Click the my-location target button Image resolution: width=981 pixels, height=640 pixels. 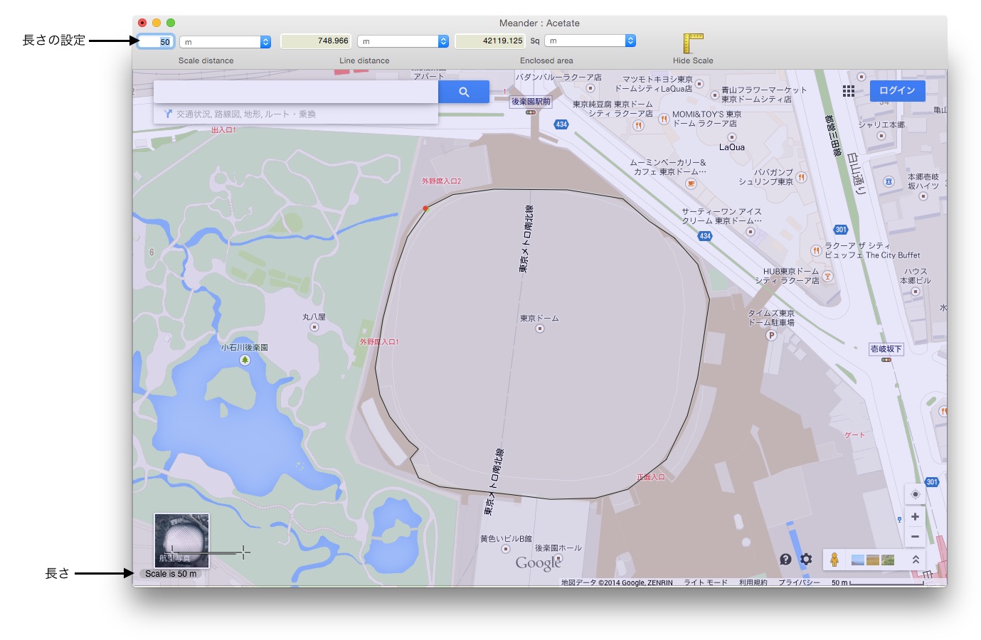pyautogui.click(x=915, y=494)
